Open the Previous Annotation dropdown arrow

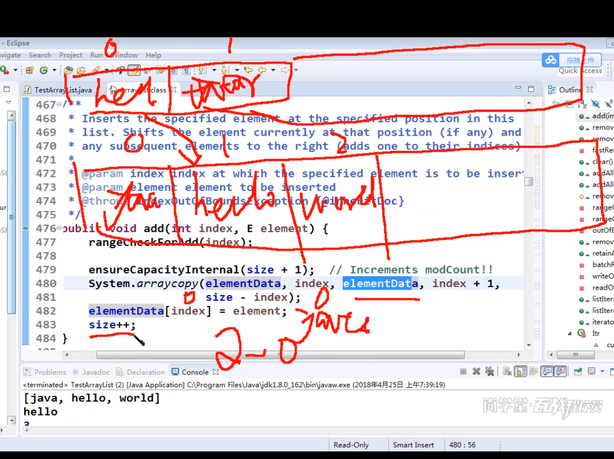point(237,70)
